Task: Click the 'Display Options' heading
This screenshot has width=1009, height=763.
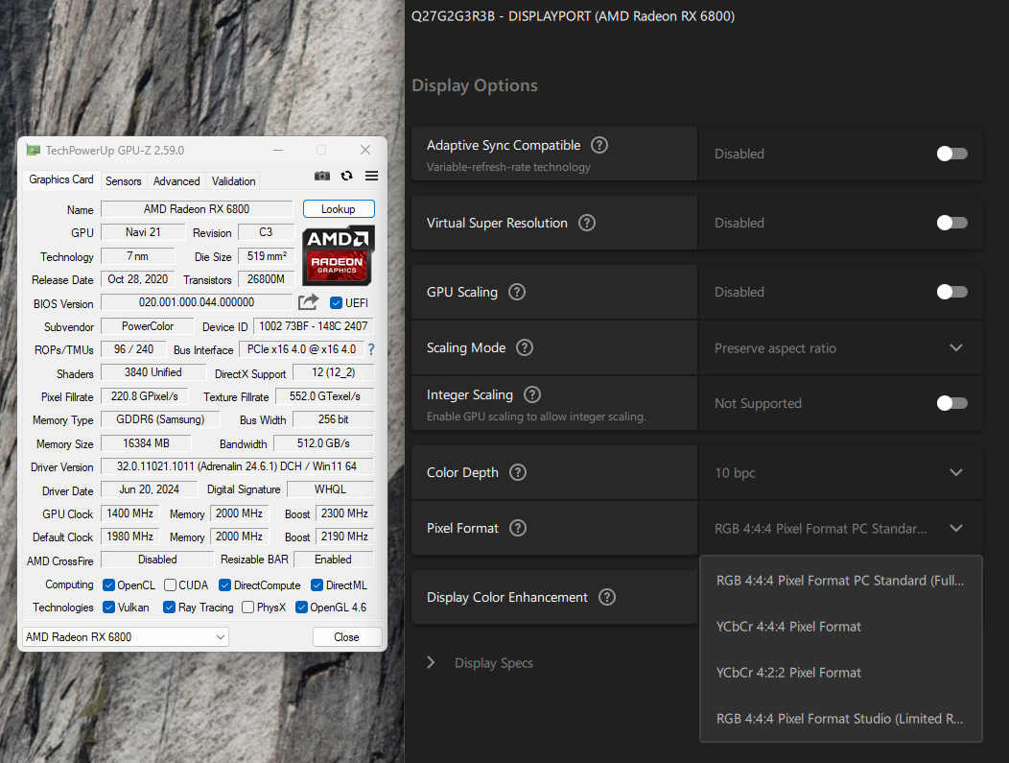Action: (x=475, y=85)
